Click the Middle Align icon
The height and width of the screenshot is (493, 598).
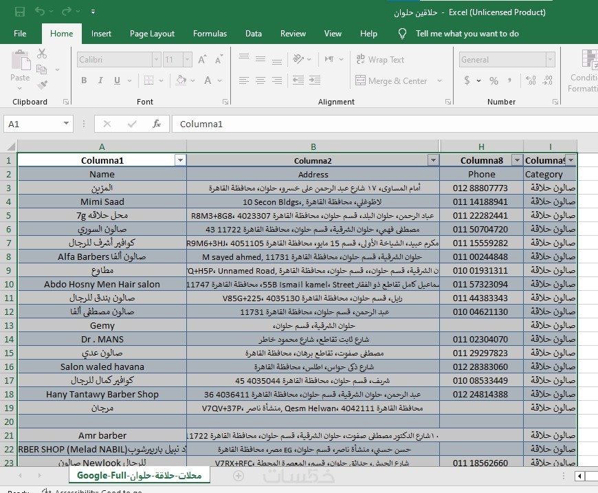point(261,59)
